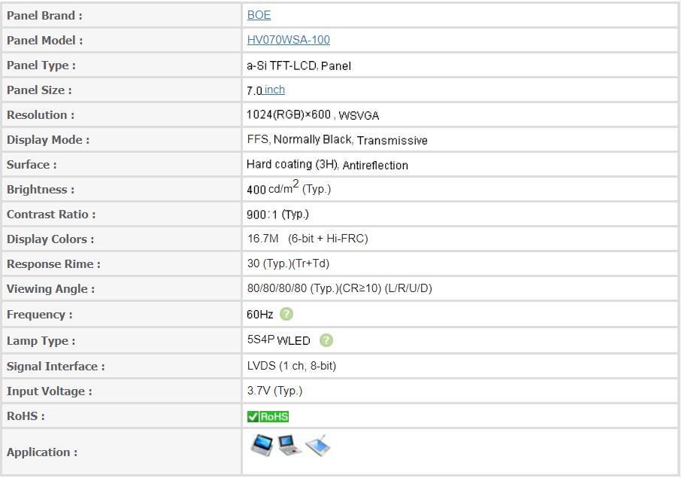Open the BOE panel brand link

pyautogui.click(x=259, y=15)
